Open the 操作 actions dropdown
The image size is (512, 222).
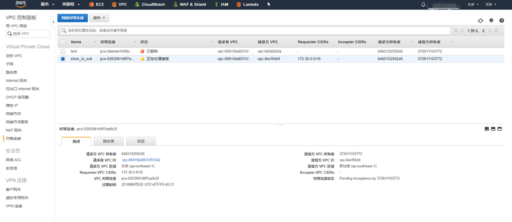(x=99, y=18)
